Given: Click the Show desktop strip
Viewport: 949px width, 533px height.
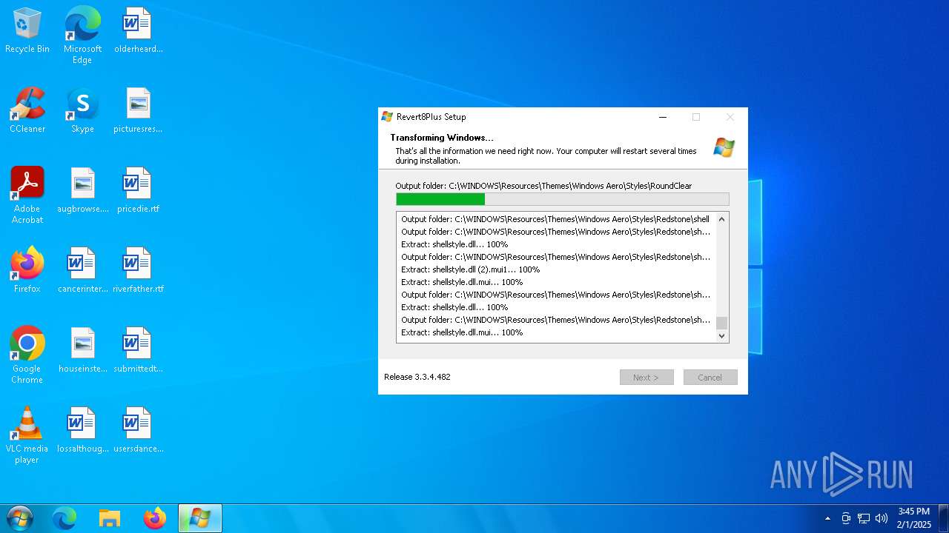Looking at the screenshot, I should 943,518.
